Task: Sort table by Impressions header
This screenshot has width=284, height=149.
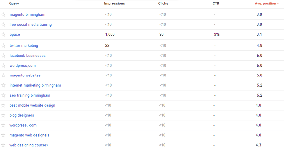Action: point(114,4)
